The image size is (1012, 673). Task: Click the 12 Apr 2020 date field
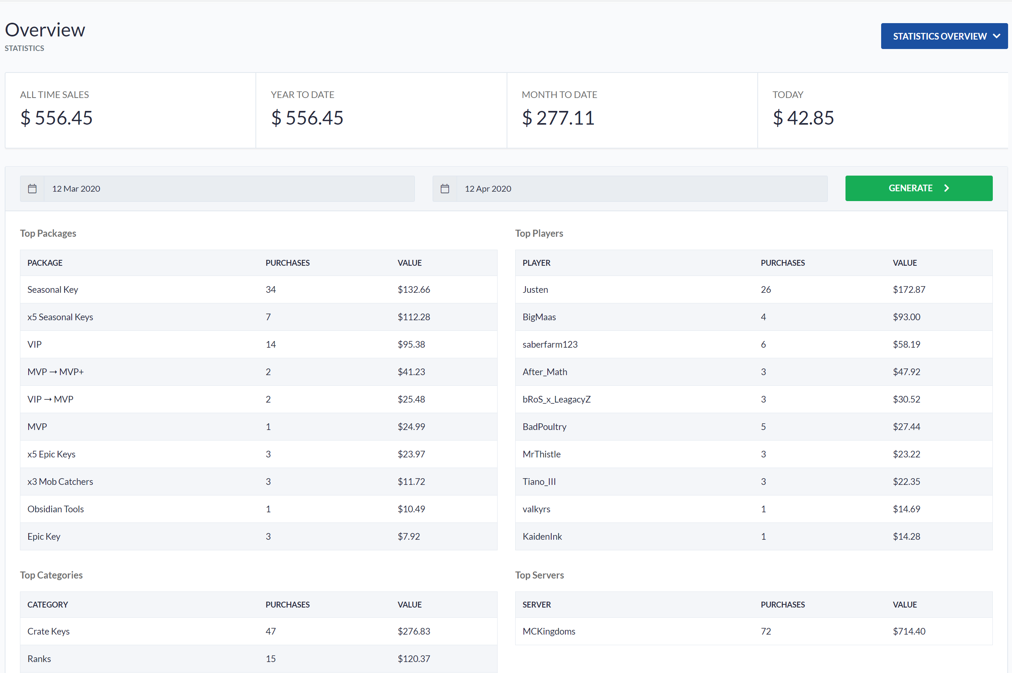(641, 189)
